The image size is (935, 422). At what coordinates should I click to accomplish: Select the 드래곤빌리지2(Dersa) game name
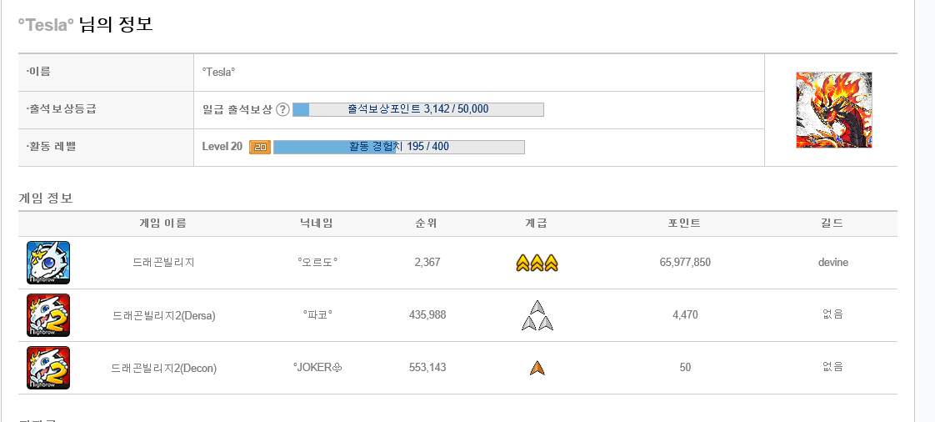[164, 316]
